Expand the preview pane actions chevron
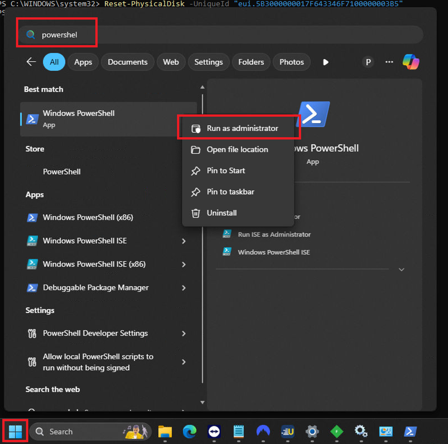448x444 pixels. tap(401, 269)
